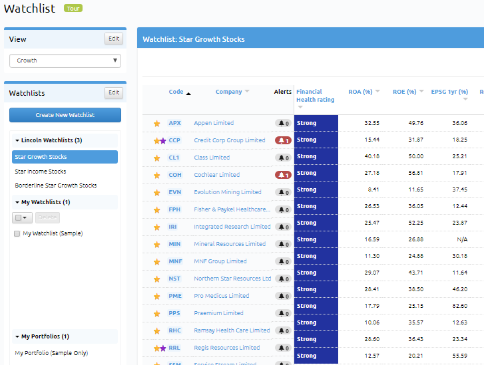The width and height of the screenshot is (484, 365).
Task: Open the Ramsay Health Care Limited link
Action: coord(232,330)
